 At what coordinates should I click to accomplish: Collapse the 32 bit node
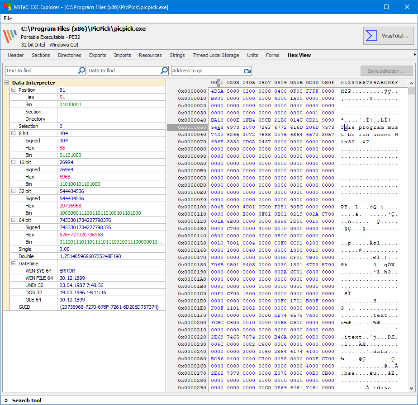click(13, 191)
